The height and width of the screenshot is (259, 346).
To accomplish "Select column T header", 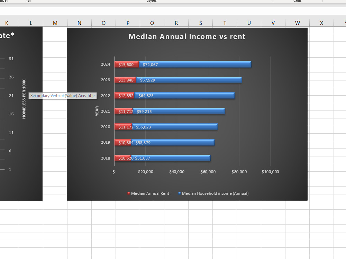I will tap(225, 23).
